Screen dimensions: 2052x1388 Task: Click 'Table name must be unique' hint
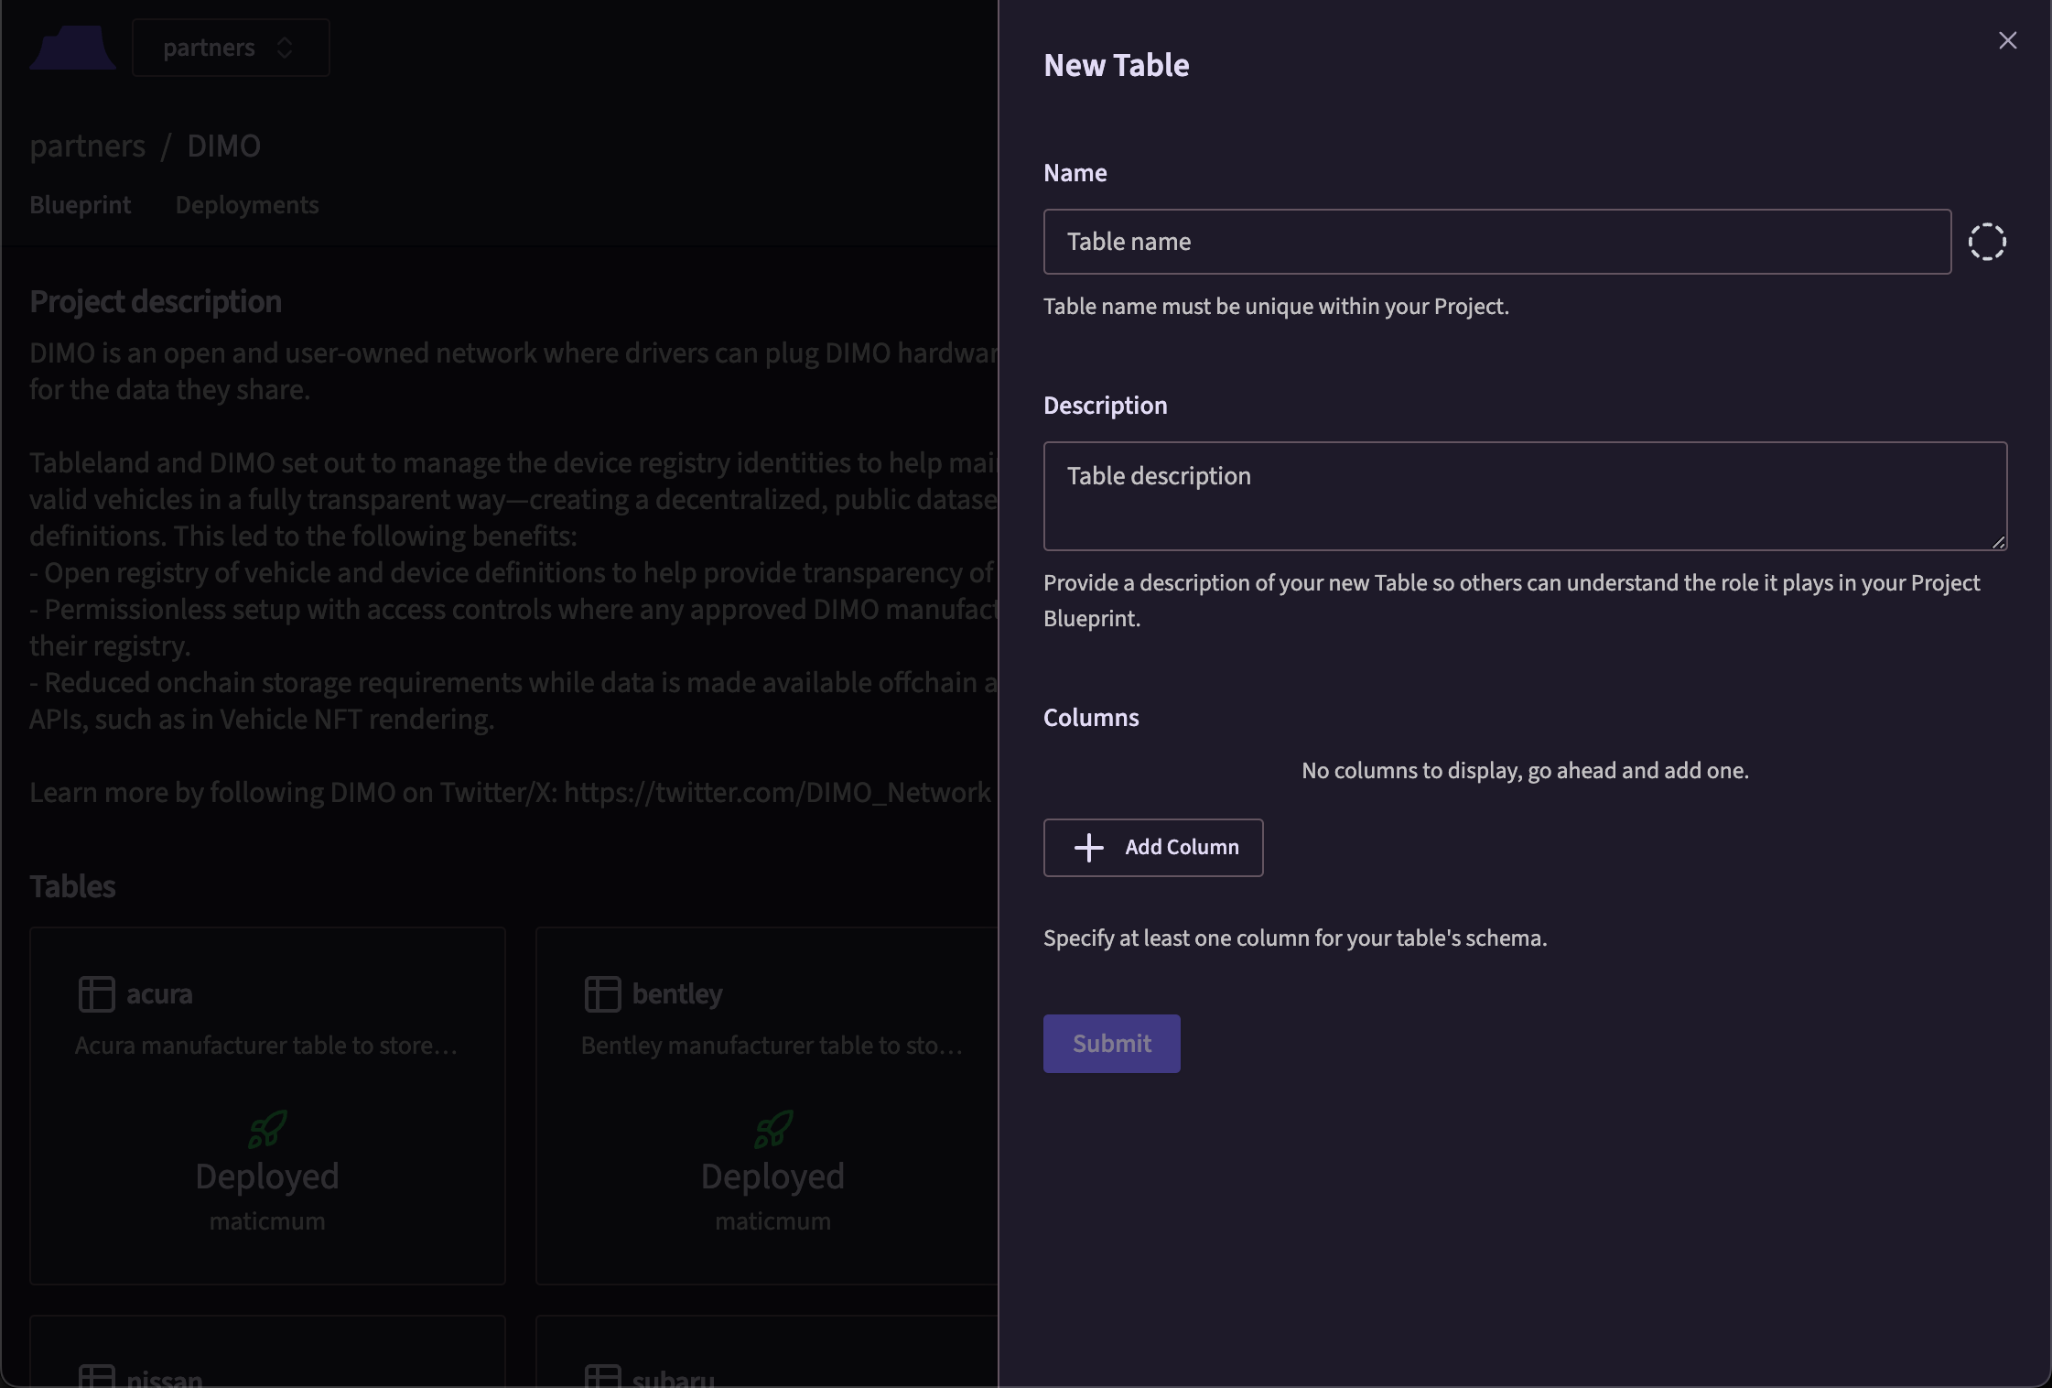click(x=1276, y=307)
